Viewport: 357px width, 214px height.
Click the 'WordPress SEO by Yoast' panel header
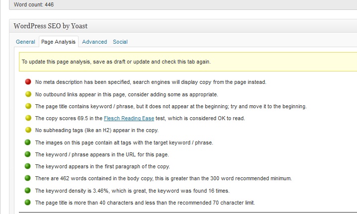[183, 26]
